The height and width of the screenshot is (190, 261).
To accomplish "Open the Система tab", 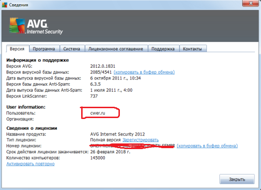I will click(x=72, y=49).
